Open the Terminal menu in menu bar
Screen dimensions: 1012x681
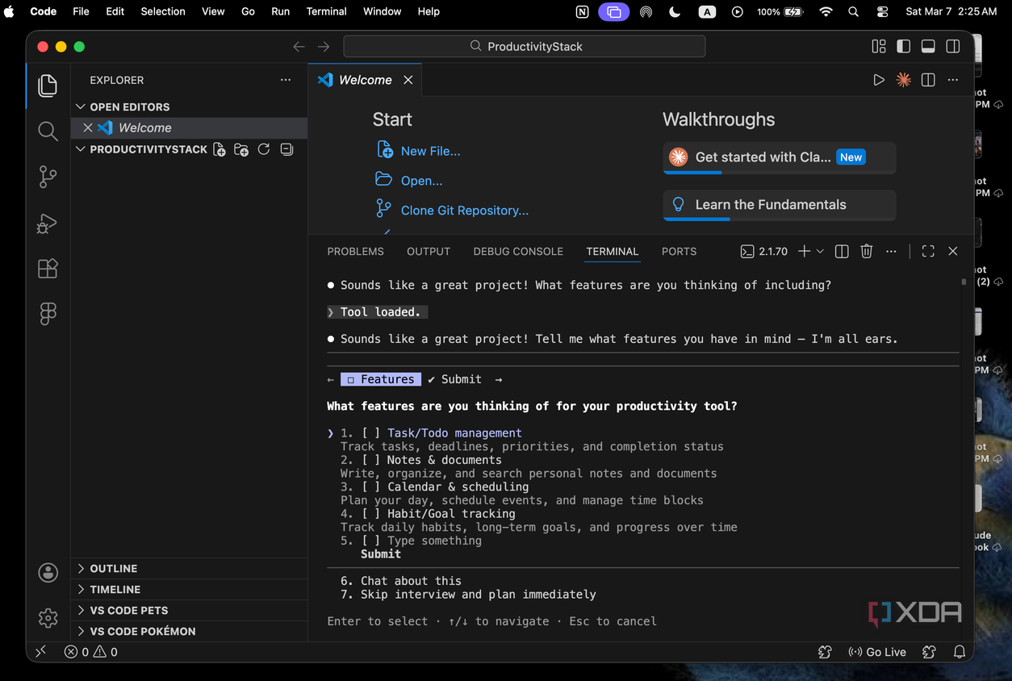(326, 11)
